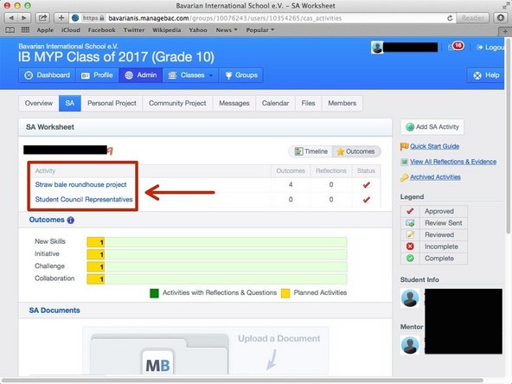Open the Student Council Representatives link

pyautogui.click(x=84, y=200)
